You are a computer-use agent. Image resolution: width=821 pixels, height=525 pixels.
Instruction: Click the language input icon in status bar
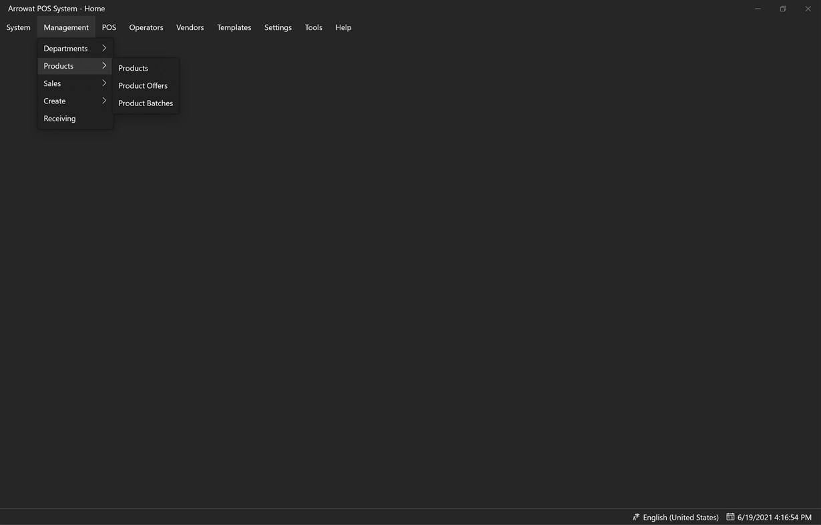(x=635, y=517)
